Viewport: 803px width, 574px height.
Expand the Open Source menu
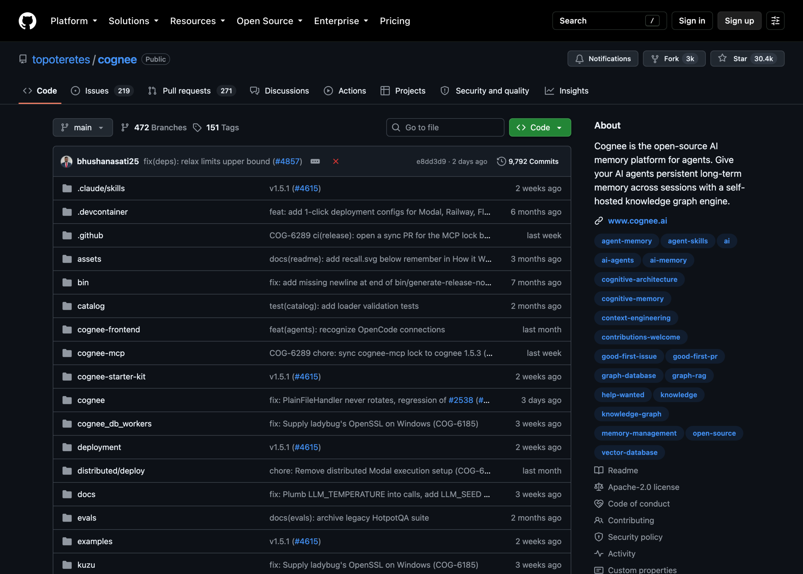pos(269,21)
